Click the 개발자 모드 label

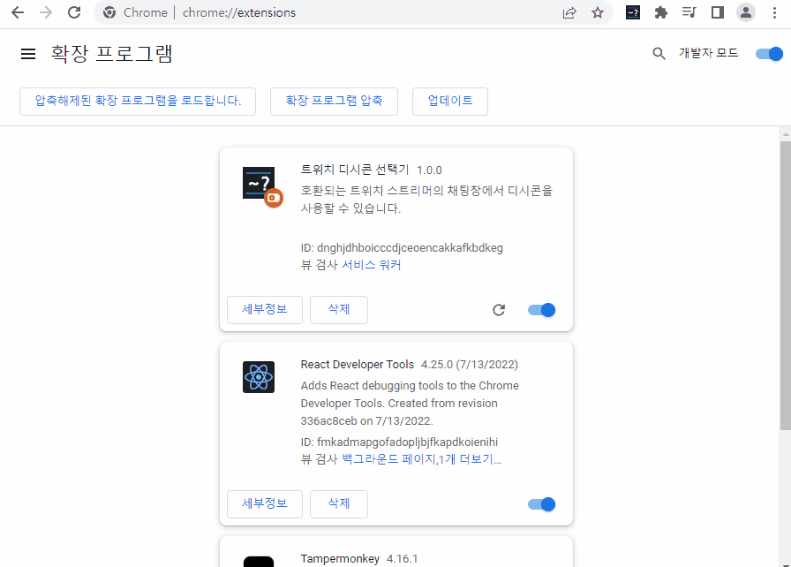click(x=708, y=53)
